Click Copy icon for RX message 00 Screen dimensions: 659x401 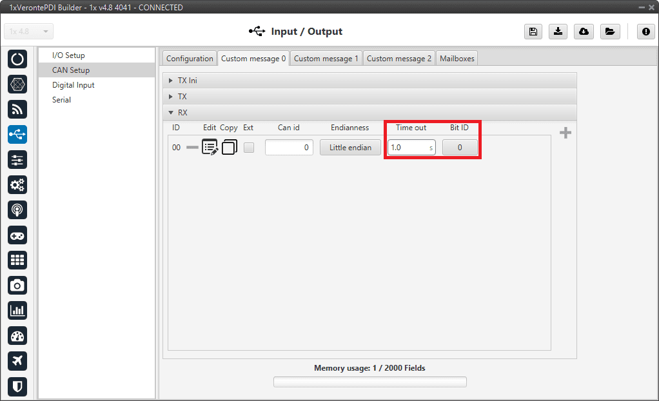(x=229, y=148)
